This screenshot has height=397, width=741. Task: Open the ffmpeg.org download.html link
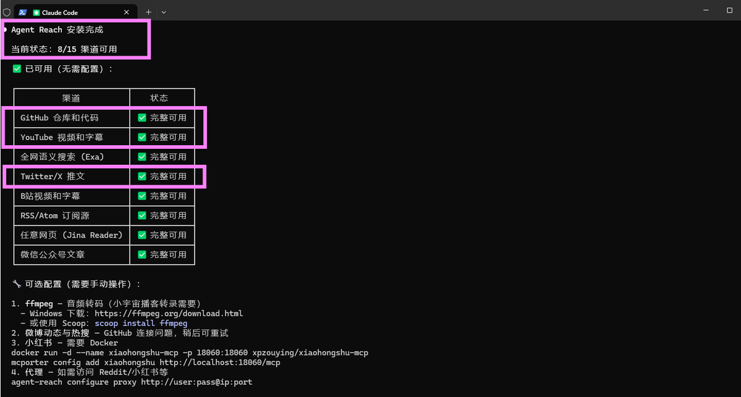169,313
